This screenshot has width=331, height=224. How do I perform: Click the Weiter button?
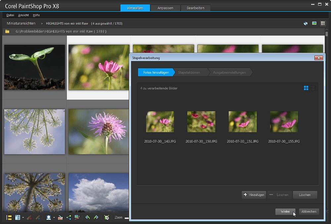point(285,211)
